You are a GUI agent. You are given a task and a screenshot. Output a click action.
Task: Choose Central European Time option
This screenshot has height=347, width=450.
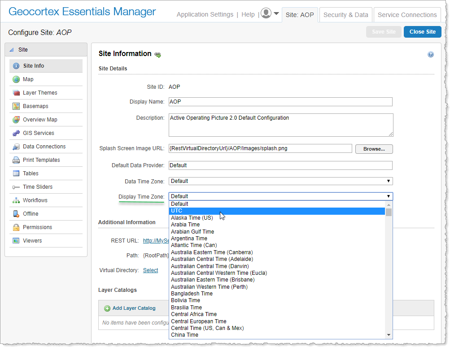coord(277,321)
